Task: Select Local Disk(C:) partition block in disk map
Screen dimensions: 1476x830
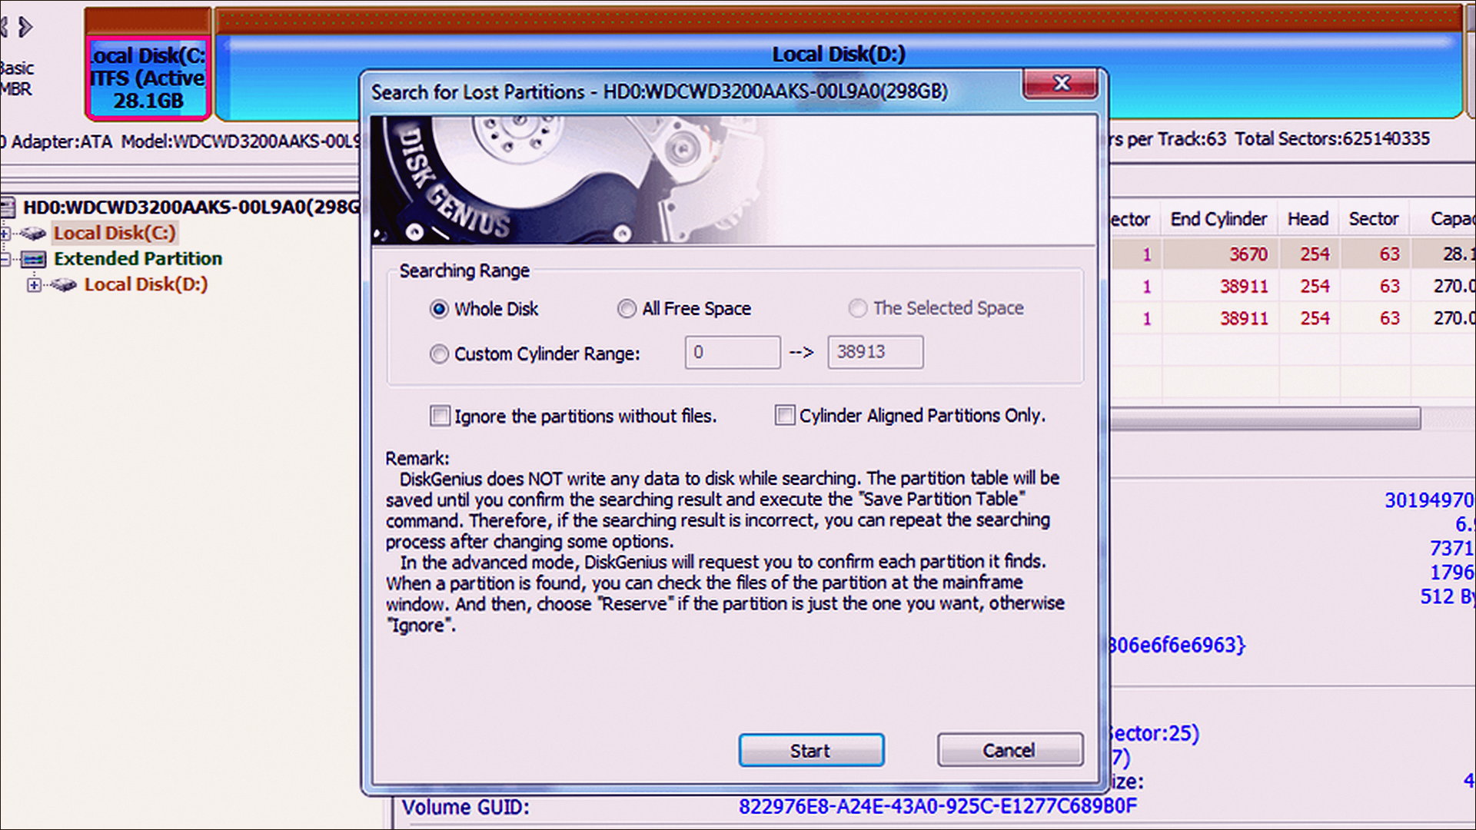Action: (148, 78)
